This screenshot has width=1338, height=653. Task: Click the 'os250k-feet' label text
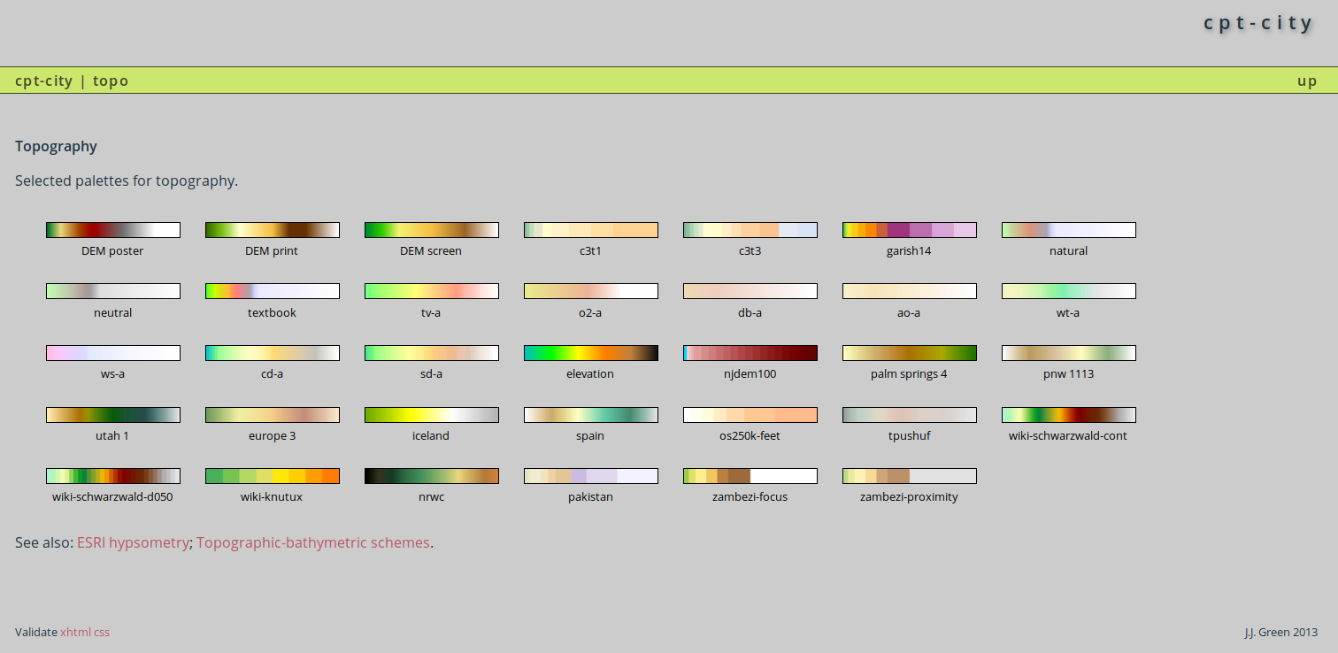tap(750, 435)
